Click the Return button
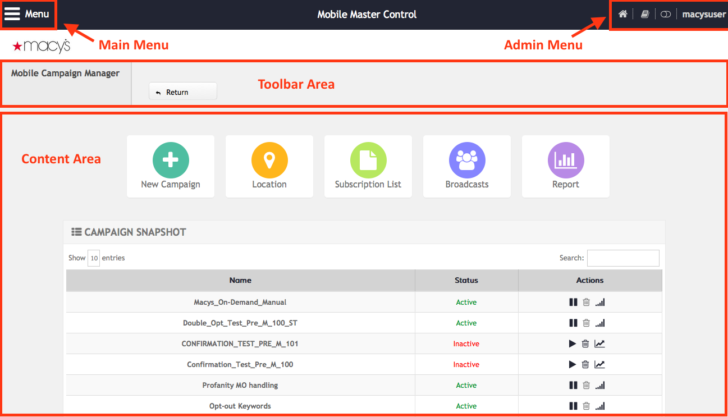 tap(182, 92)
